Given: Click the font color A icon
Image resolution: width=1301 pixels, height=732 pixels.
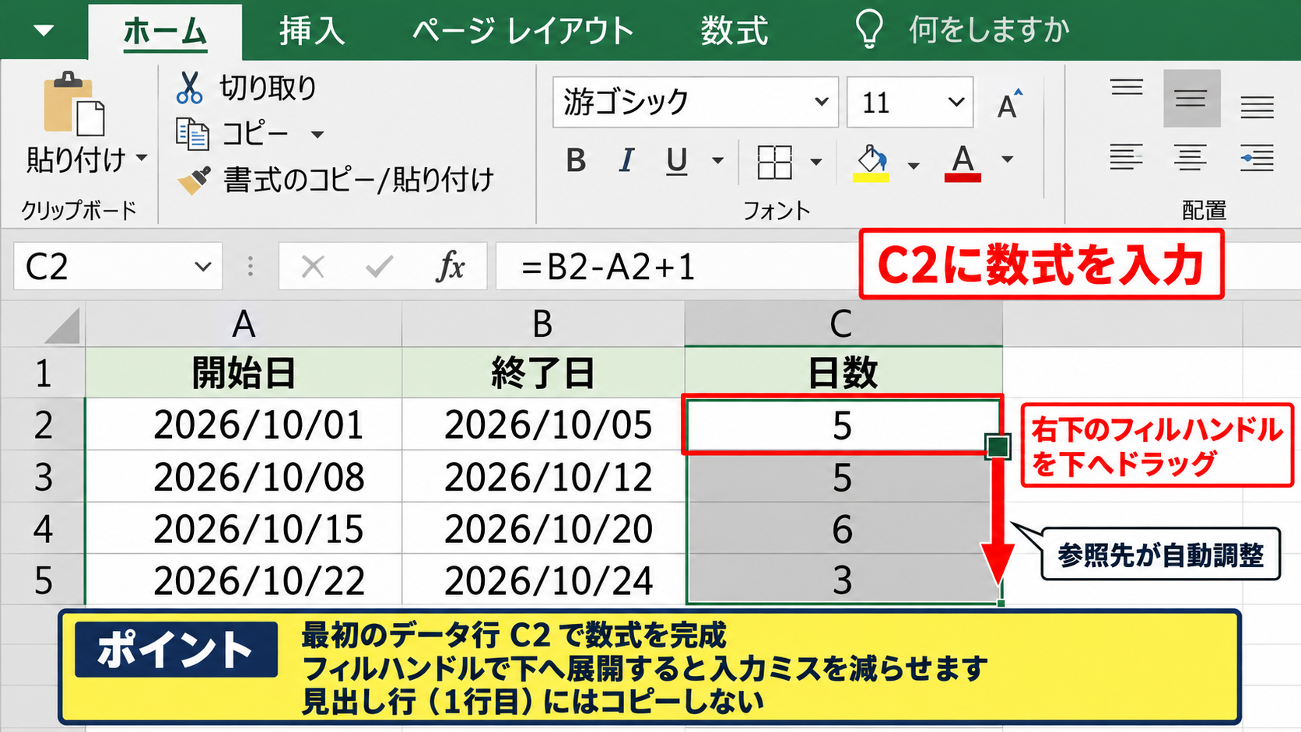Looking at the screenshot, I should click(963, 163).
